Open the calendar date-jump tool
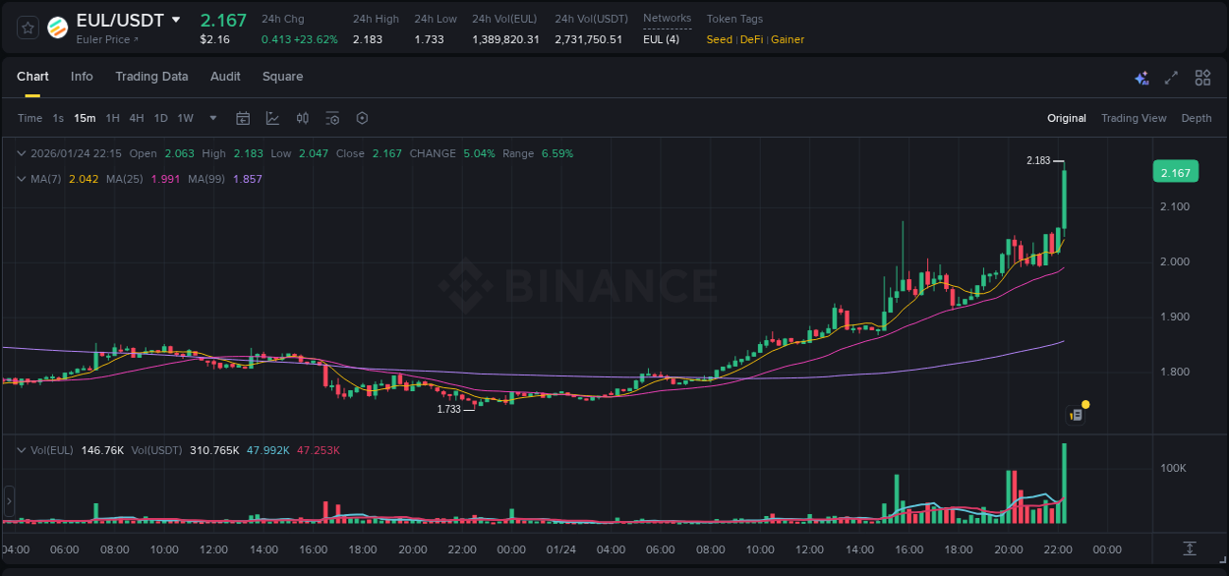Image resolution: width=1229 pixels, height=576 pixels. coord(243,118)
